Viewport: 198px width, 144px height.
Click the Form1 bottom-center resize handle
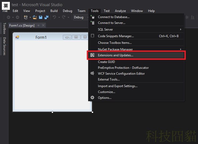click(52, 112)
